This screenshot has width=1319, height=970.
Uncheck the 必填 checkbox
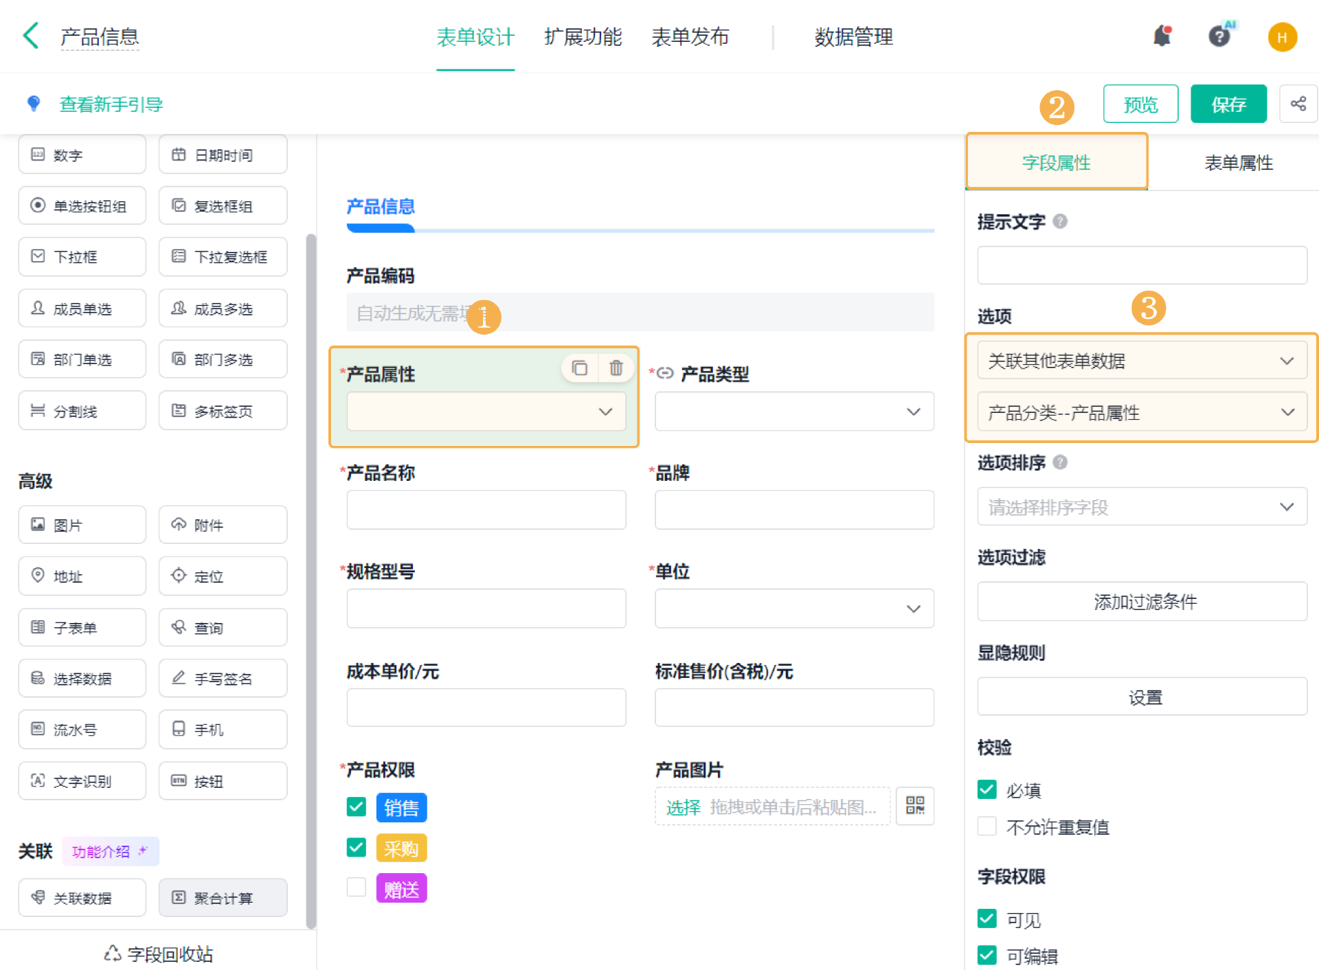click(x=987, y=789)
